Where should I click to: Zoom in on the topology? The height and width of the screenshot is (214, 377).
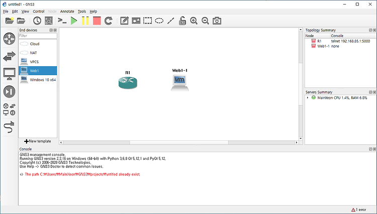(194, 21)
